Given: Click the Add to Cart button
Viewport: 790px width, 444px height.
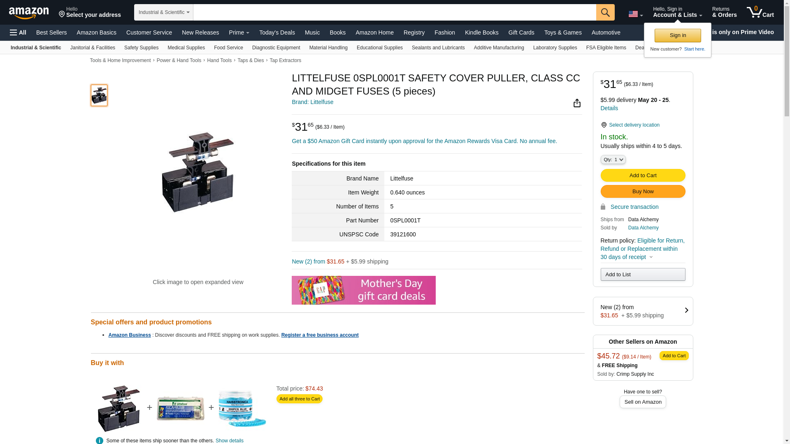Looking at the screenshot, I should click(x=643, y=176).
